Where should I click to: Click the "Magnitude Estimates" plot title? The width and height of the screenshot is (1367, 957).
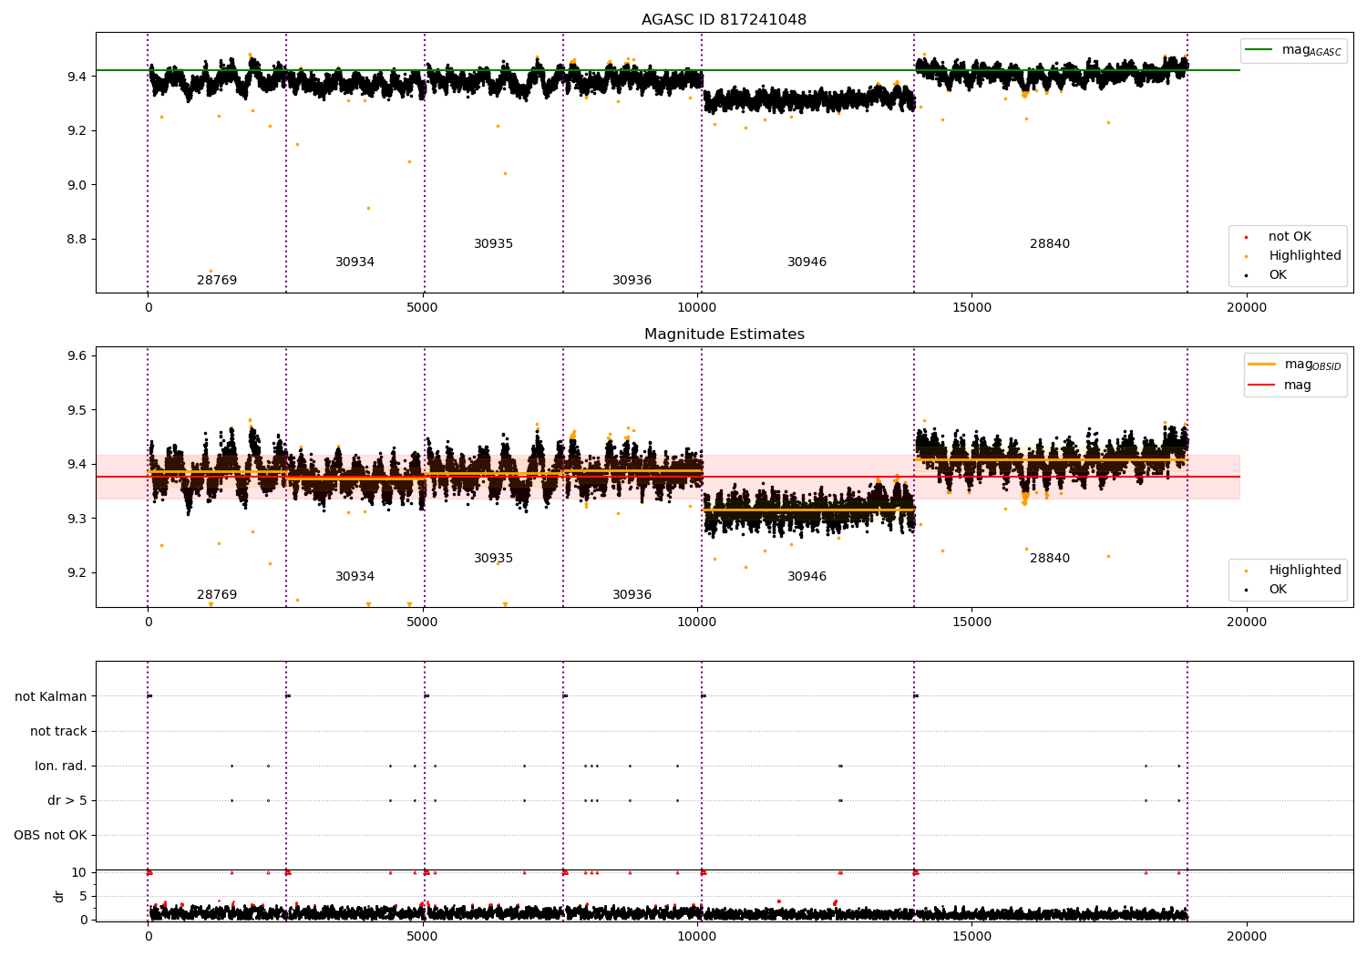click(724, 334)
